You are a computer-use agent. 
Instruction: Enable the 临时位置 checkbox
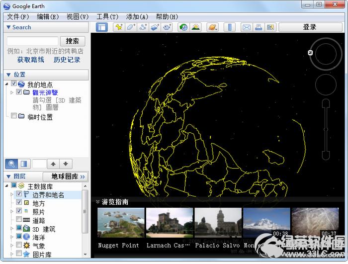[x=14, y=116]
